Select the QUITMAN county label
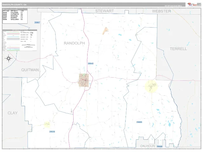The height and width of the screenshot is (152, 203). tap(30, 70)
